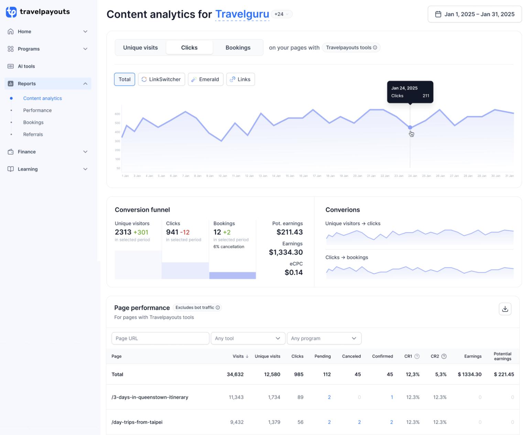Screen dimensions: 524x435
Task: Click the Clicks funnel bar
Action: tap(185, 270)
